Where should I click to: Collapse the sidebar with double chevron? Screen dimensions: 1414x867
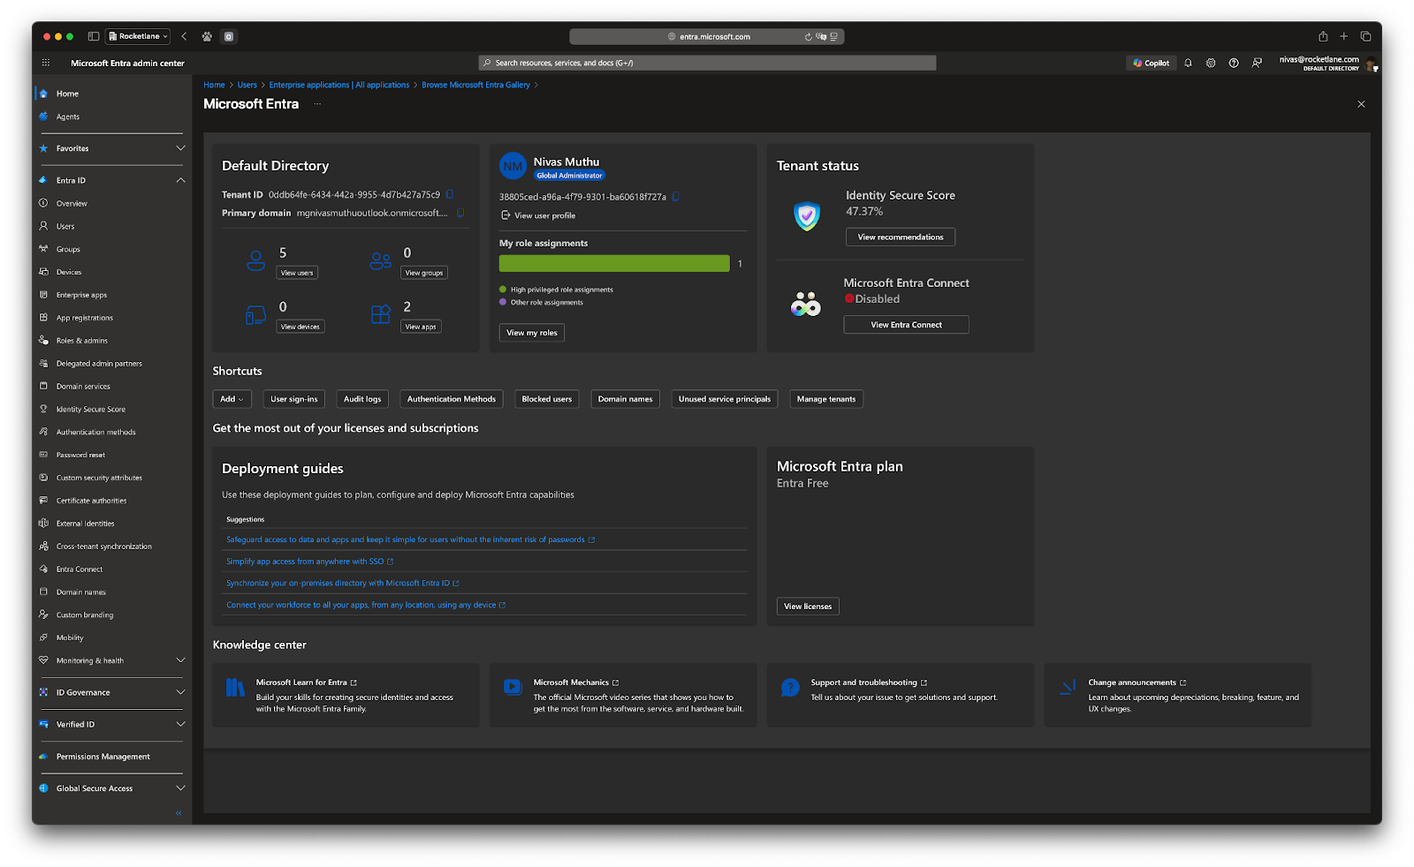pyautogui.click(x=179, y=813)
